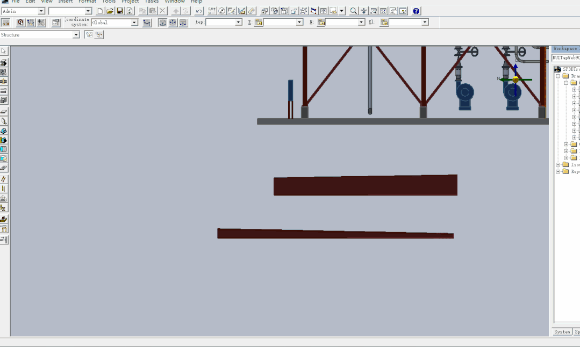
Task: Toggle PinPoint display on/off button
Action: [5, 23]
